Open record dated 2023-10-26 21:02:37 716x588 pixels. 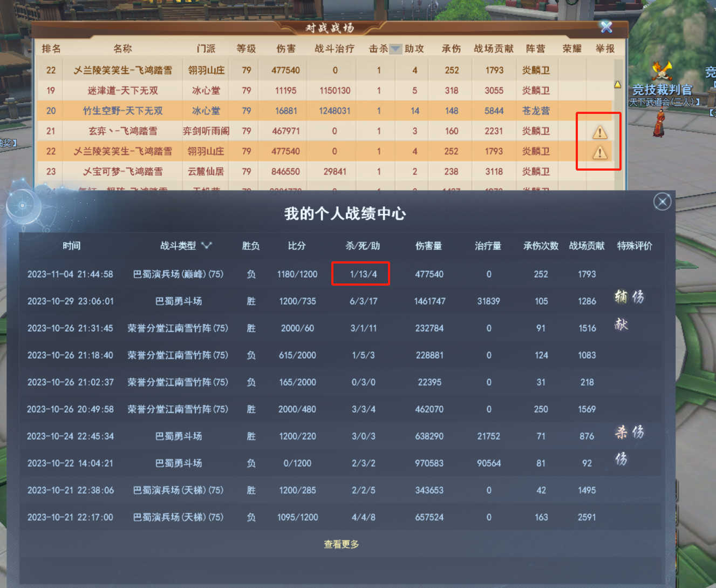point(341,382)
